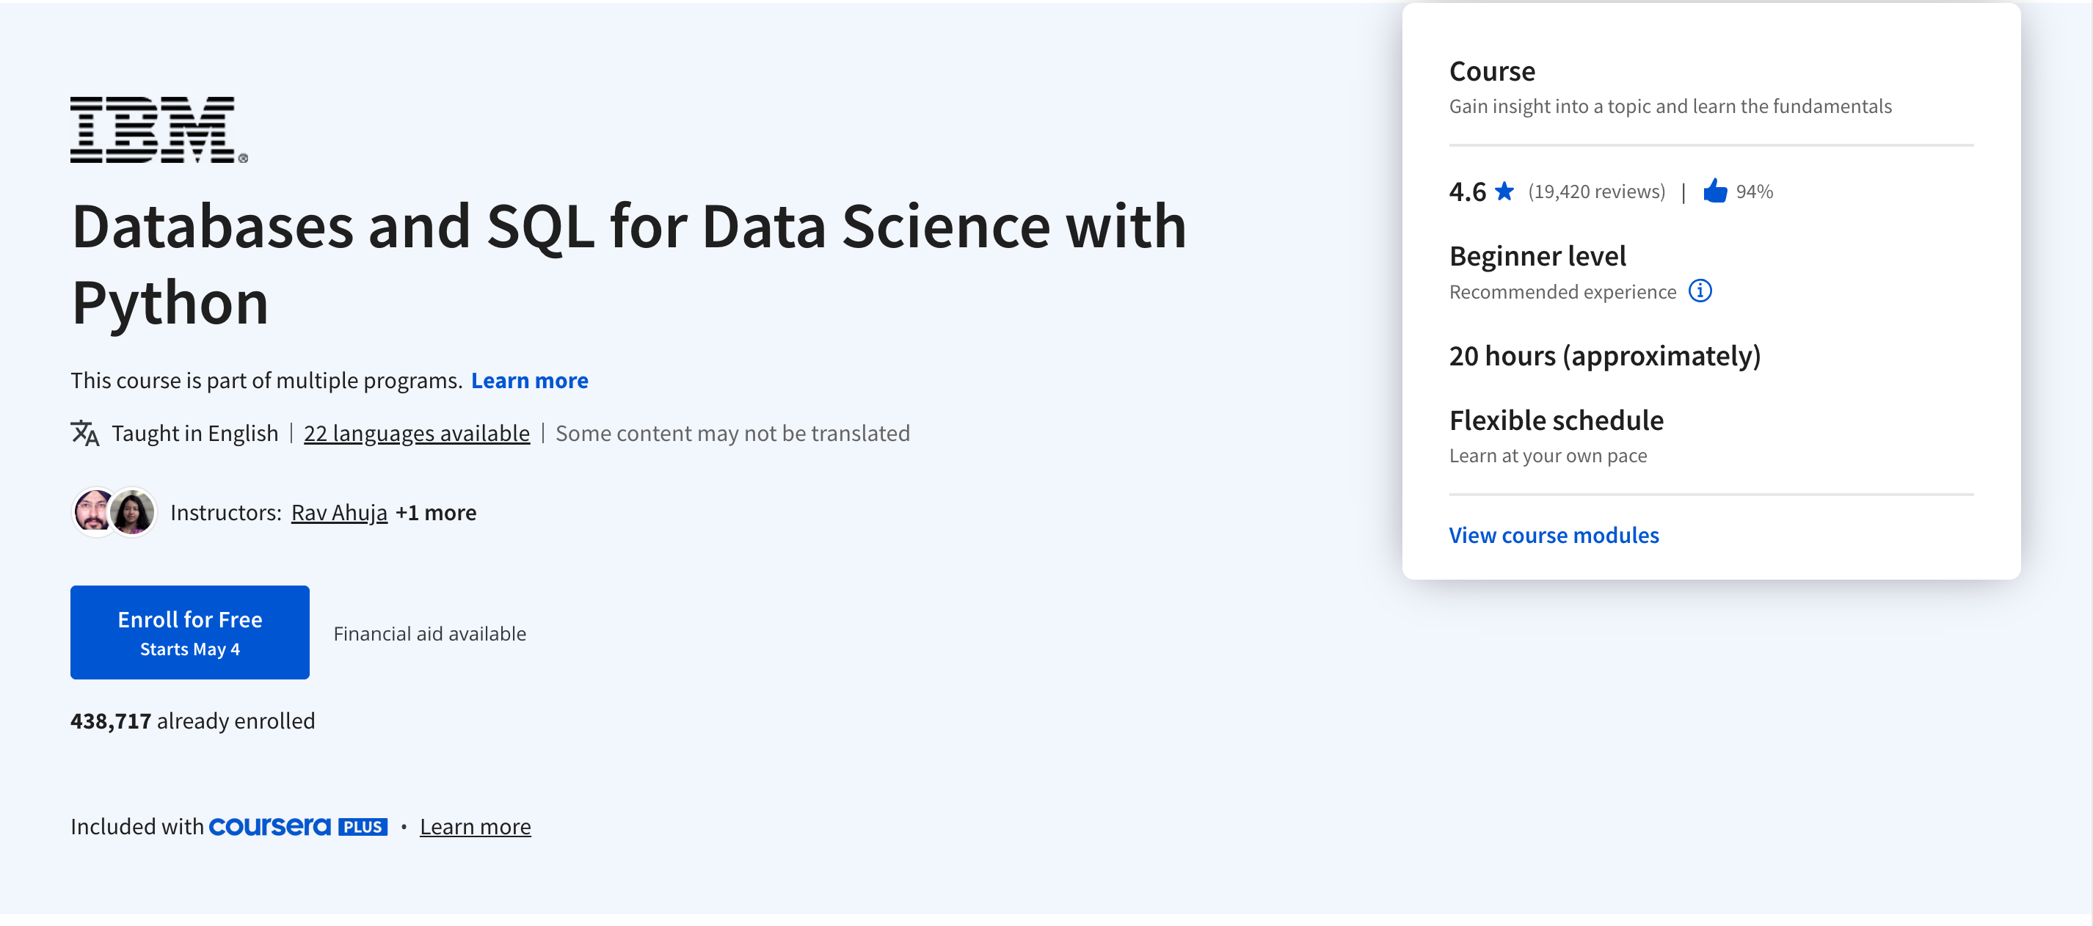Open Learn more about Coursera Plus
This screenshot has height=926, width=2093.
(476, 827)
